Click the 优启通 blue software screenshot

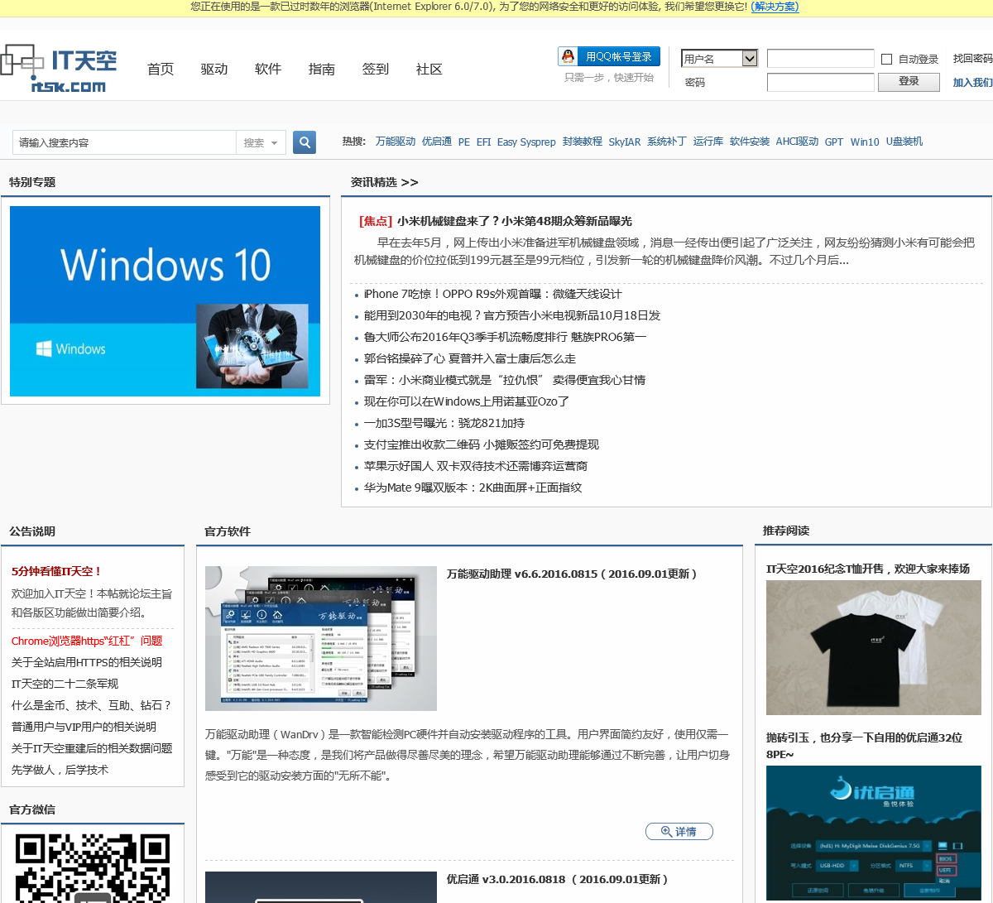(x=874, y=833)
